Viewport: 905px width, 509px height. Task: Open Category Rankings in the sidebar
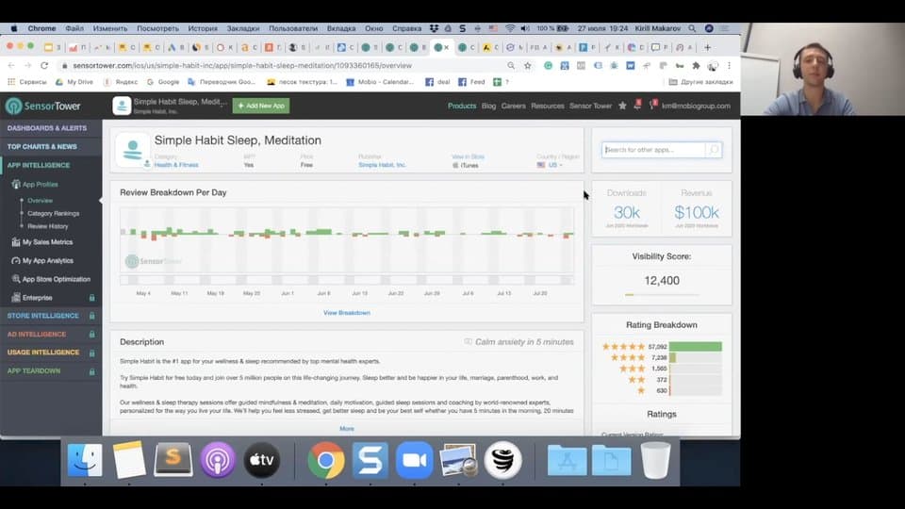click(53, 214)
